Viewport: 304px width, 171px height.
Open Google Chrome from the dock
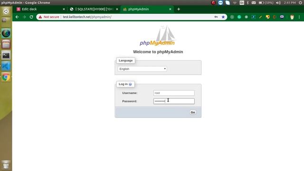(x=6, y=77)
